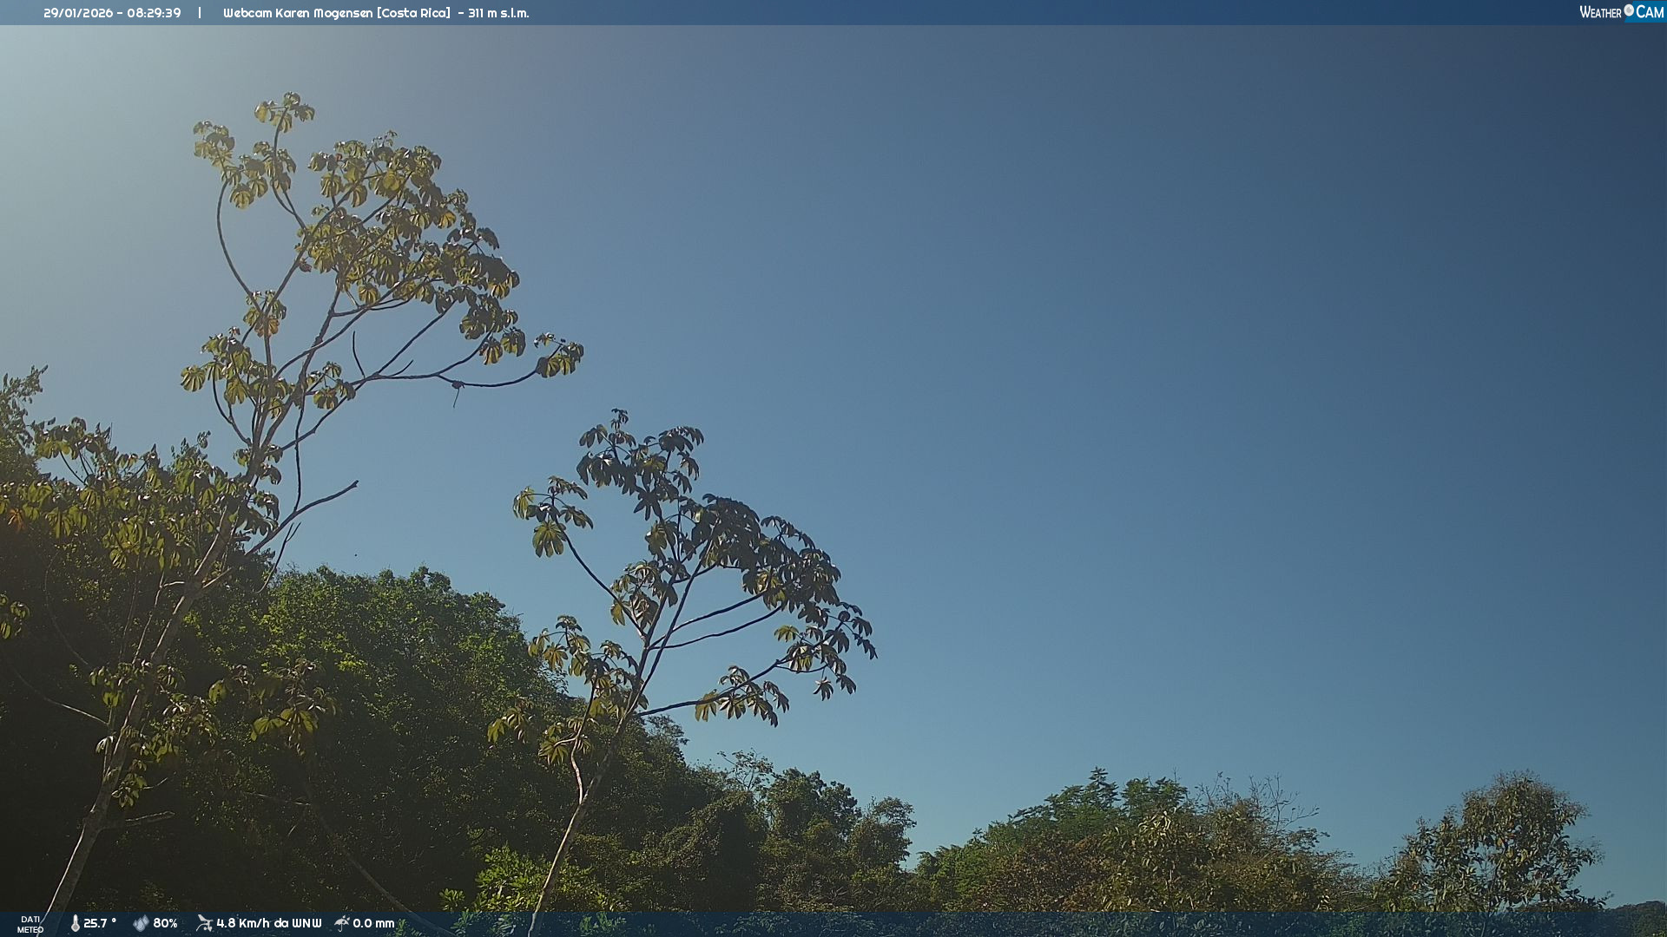
Task: Click the 25.7° temperature reading
Action: click(100, 923)
